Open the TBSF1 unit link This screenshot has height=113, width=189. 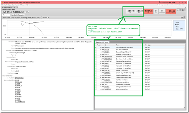point(106,85)
